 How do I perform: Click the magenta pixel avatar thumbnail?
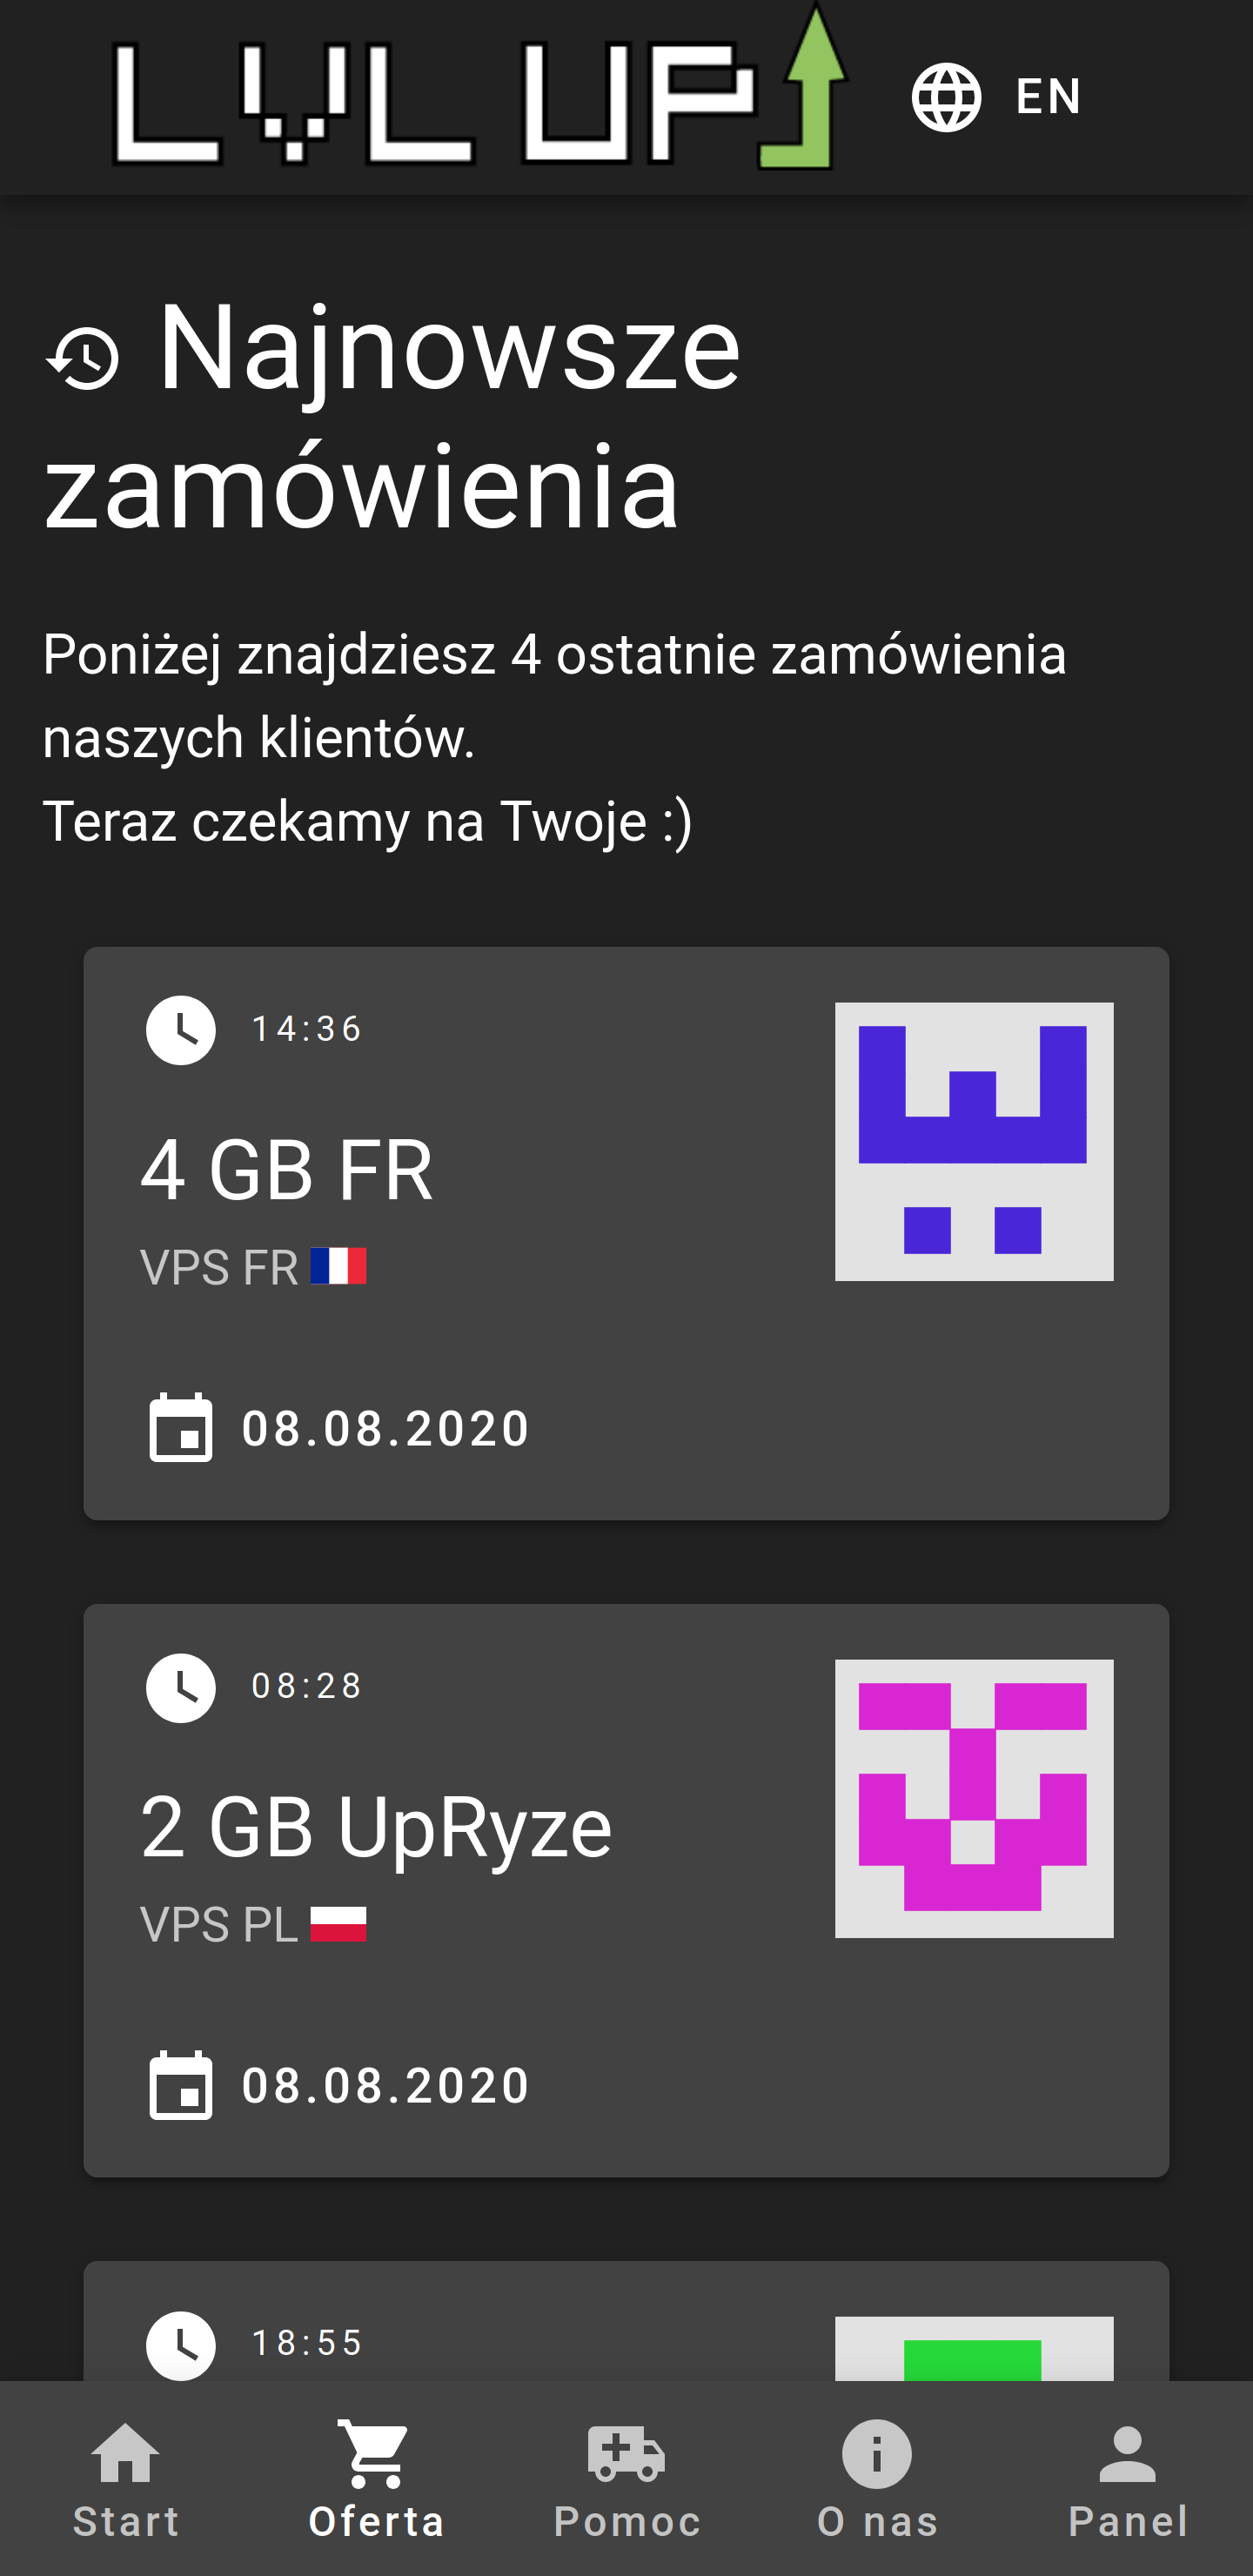(x=973, y=1798)
